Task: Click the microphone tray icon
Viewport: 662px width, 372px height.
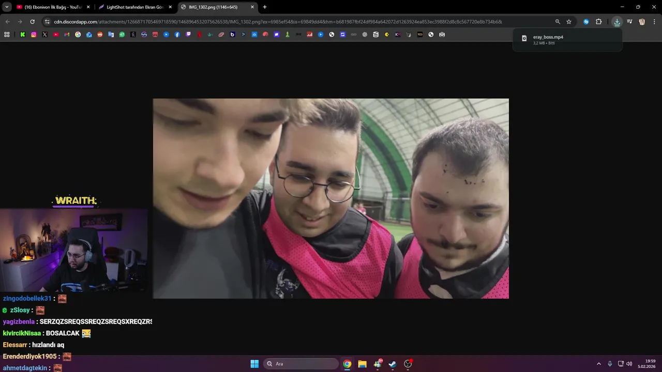Action: 610,364
